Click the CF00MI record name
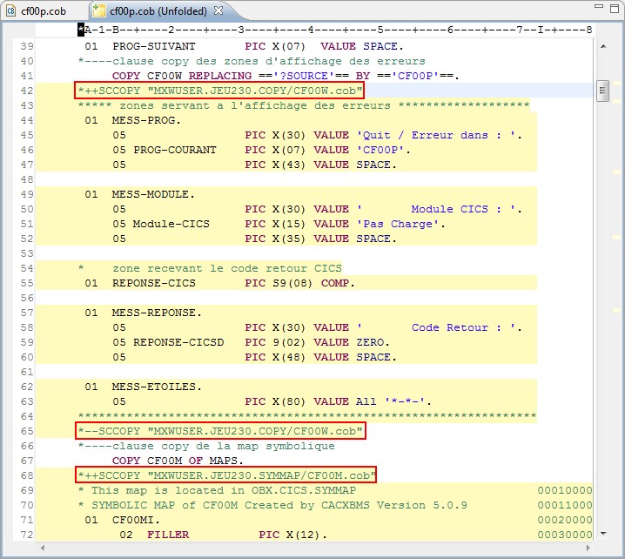Image resolution: width=625 pixels, height=559 pixels. pos(136,520)
